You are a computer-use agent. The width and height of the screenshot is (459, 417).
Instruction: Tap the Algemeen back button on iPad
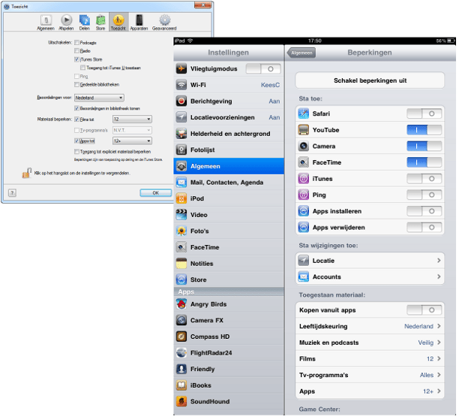tap(301, 53)
